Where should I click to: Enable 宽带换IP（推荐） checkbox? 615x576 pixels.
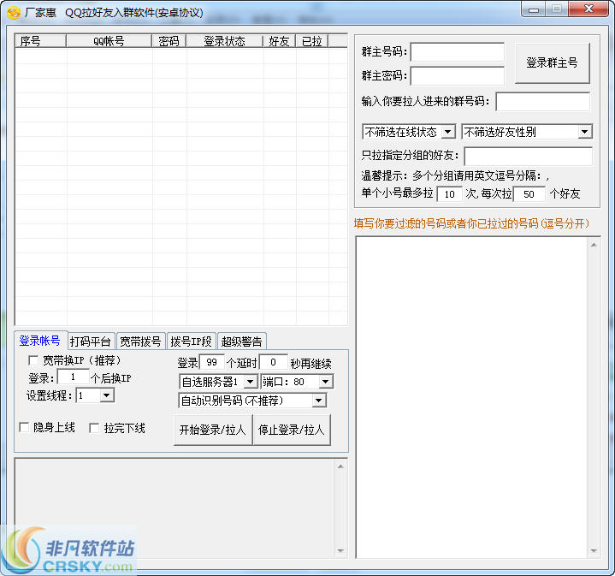pos(33,360)
